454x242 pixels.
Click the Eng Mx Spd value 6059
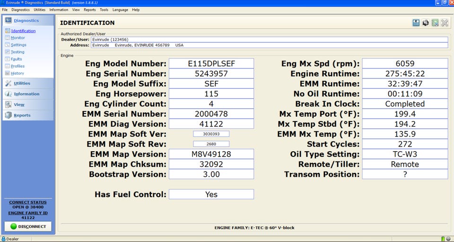click(405, 63)
